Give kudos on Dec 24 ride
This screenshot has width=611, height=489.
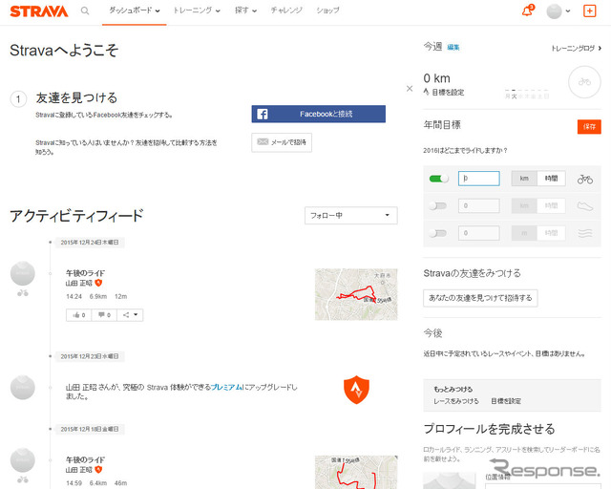click(78, 314)
